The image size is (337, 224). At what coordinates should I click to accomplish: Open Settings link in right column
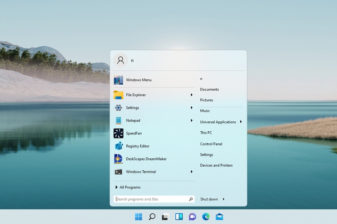207,155
